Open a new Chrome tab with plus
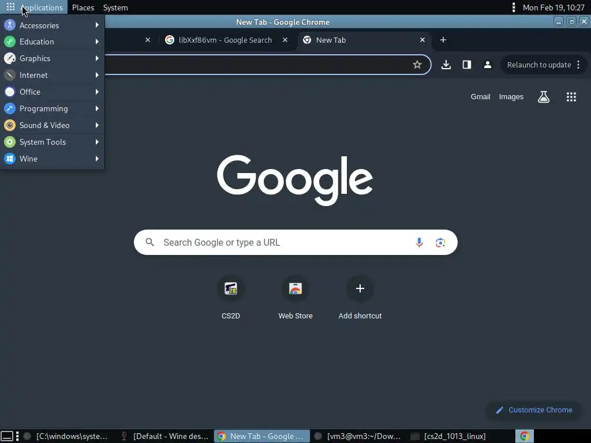 point(443,40)
